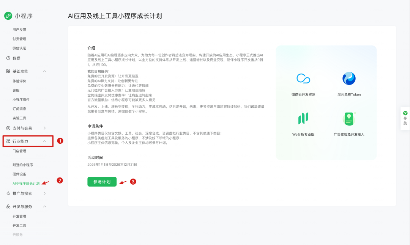410x245 pixels.
Task: Click the 数据 pie chart icon
Action: coord(8,58)
